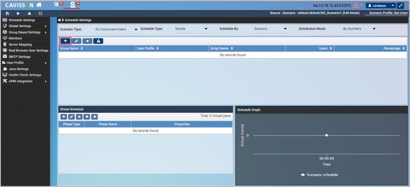Open the Cavisson home icon
Viewport: 410px width, 187px height.
tap(38, 5)
